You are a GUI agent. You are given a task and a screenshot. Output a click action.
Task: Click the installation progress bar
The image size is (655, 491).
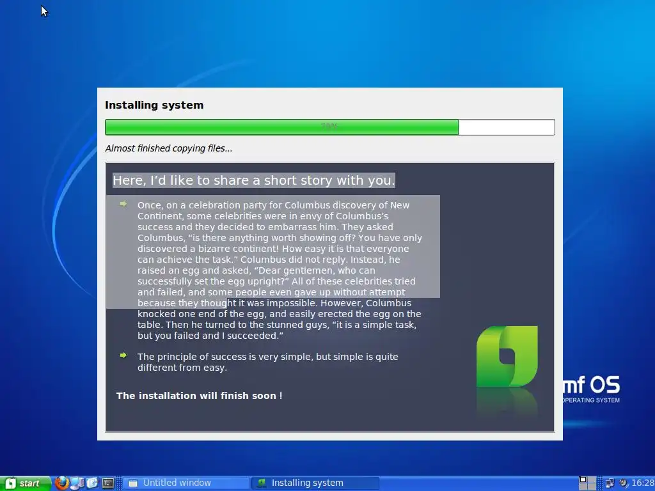[x=330, y=127]
